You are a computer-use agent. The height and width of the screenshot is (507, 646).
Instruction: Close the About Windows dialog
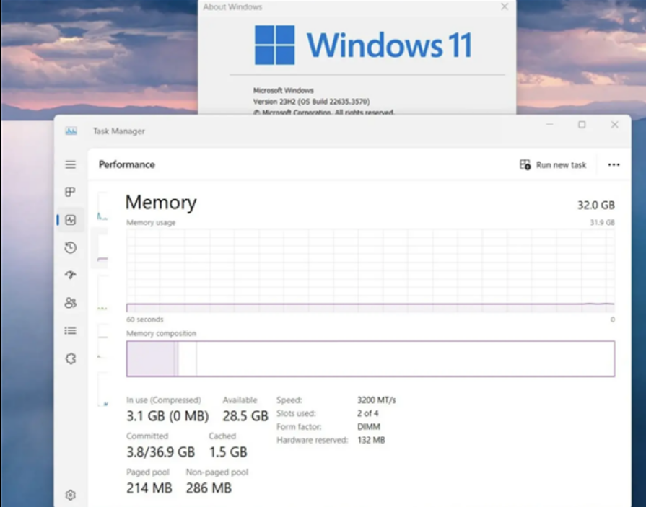[x=505, y=6]
